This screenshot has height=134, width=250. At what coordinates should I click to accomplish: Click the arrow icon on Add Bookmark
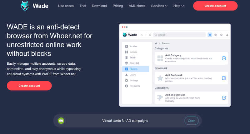[224, 78]
